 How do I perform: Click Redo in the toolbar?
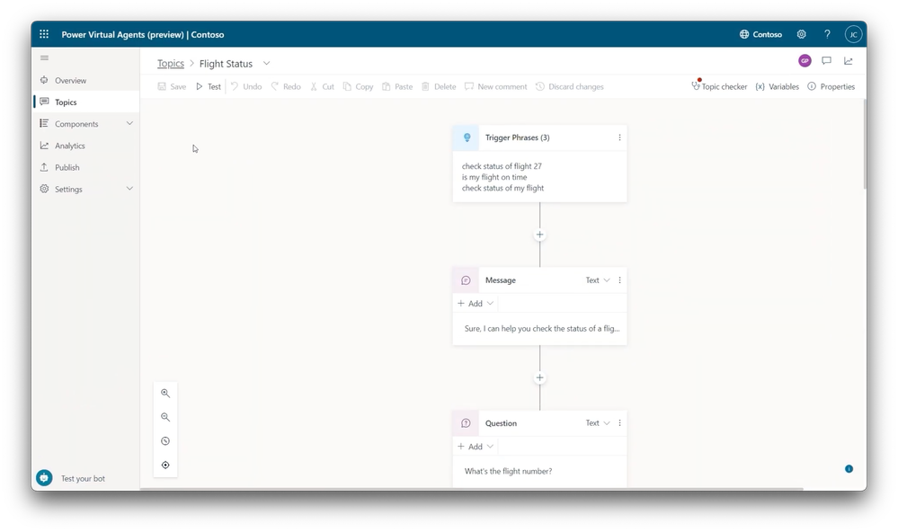pos(286,86)
